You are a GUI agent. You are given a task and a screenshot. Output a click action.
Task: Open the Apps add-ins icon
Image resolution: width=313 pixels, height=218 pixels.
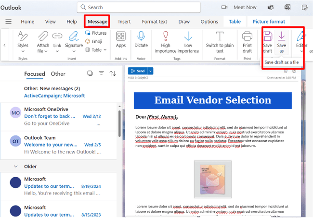tap(121, 37)
